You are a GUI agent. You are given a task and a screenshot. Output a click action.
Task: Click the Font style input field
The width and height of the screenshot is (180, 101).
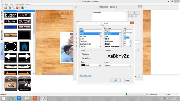point(112,31)
